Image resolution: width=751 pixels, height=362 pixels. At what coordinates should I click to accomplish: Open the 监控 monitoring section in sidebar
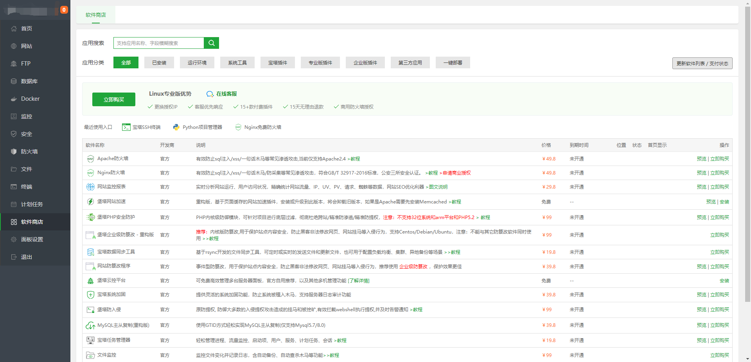point(27,116)
